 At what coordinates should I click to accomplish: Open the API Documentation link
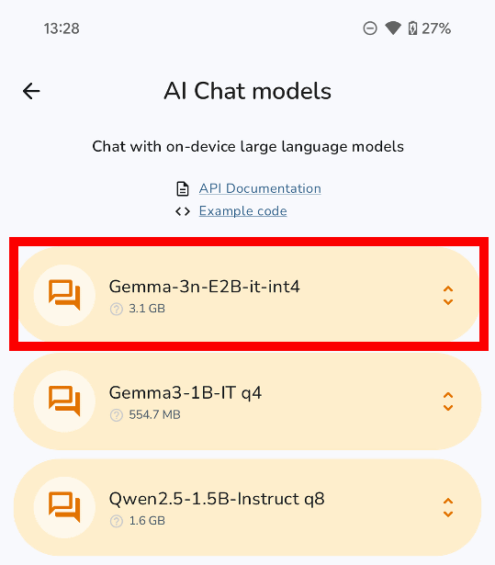coord(260,189)
